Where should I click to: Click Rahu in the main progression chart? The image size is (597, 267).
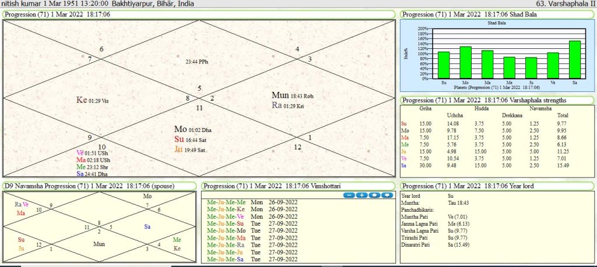[x=278, y=105]
